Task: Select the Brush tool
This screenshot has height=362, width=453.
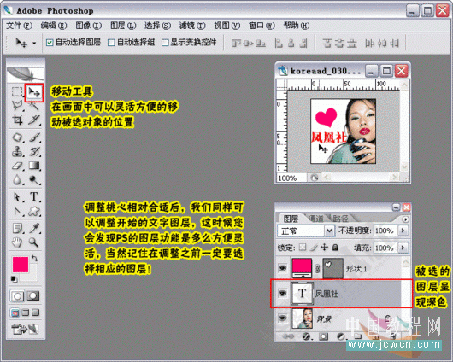Action: [34, 137]
